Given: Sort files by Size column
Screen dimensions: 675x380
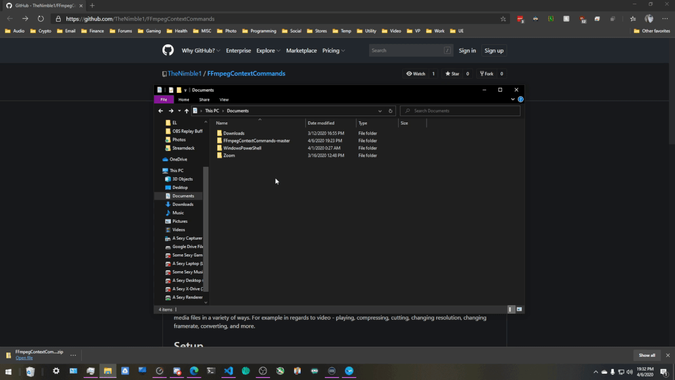Looking at the screenshot, I should click(412, 123).
